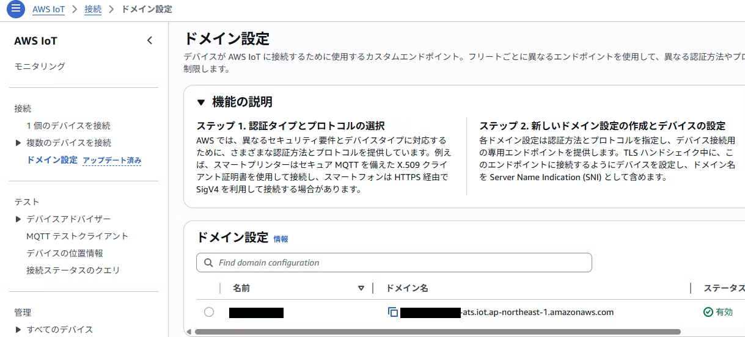Click the テスト section heading in sidebar

click(x=27, y=202)
